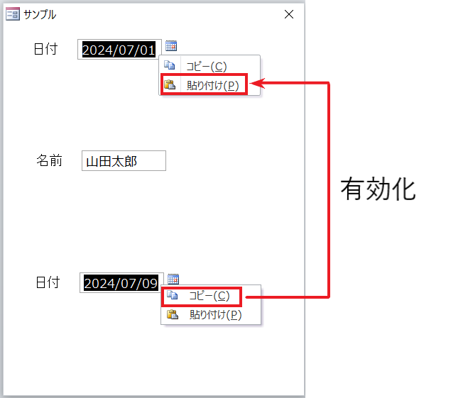Open the date picker beside the 2024/07/01 field

tap(171, 45)
